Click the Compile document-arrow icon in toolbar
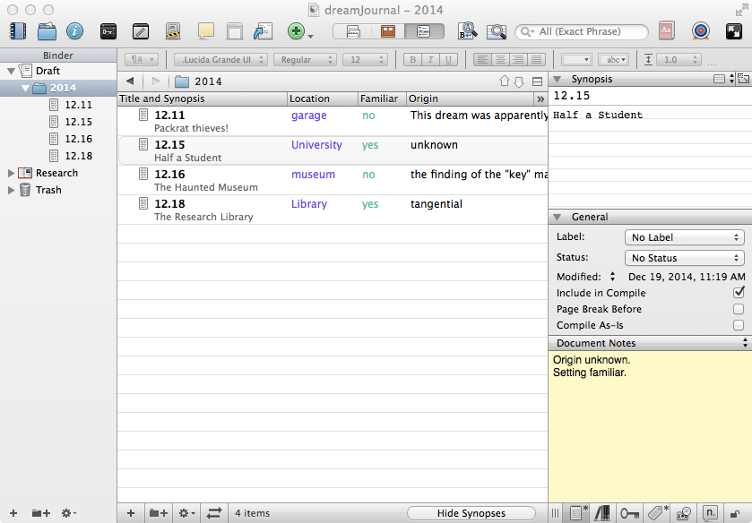 click(x=263, y=31)
